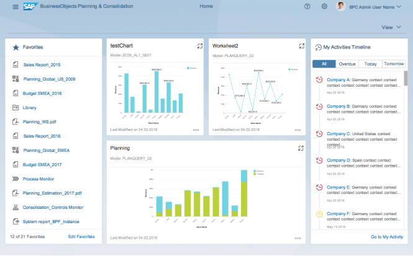
Task: Click My Activities Timeline clock icon
Action: (x=318, y=47)
